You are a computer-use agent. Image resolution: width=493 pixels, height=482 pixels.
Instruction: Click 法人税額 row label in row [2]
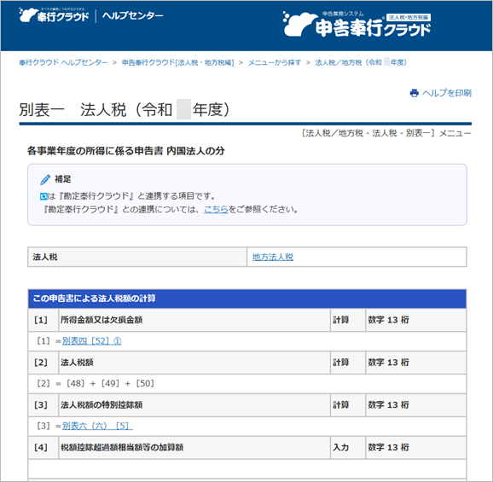point(77,363)
